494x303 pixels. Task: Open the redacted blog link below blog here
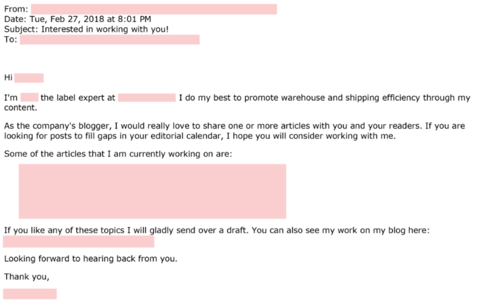78,242
